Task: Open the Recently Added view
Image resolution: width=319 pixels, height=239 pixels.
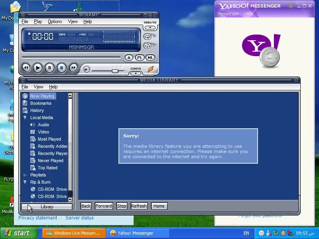Action: coord(53,146)
